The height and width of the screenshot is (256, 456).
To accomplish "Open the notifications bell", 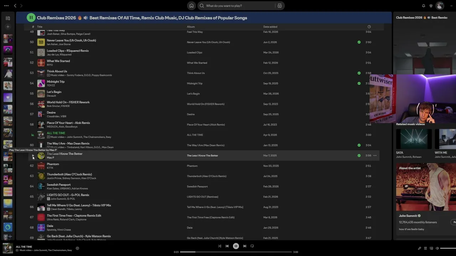I will click(424, 6).
